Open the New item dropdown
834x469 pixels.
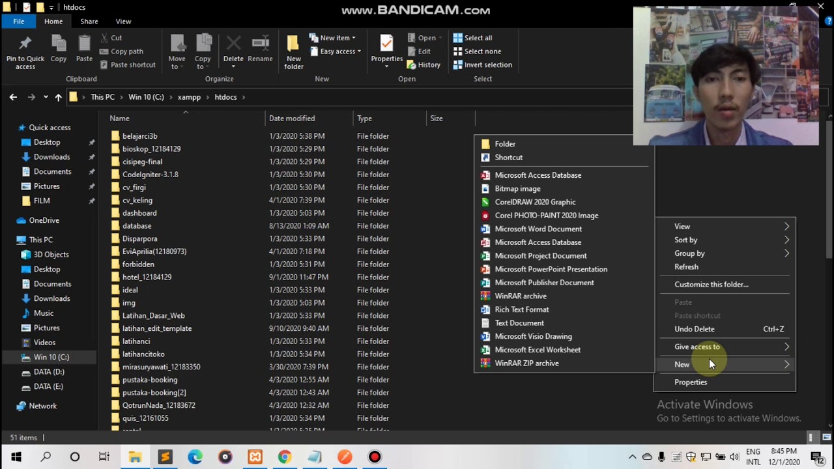(332, 38)
